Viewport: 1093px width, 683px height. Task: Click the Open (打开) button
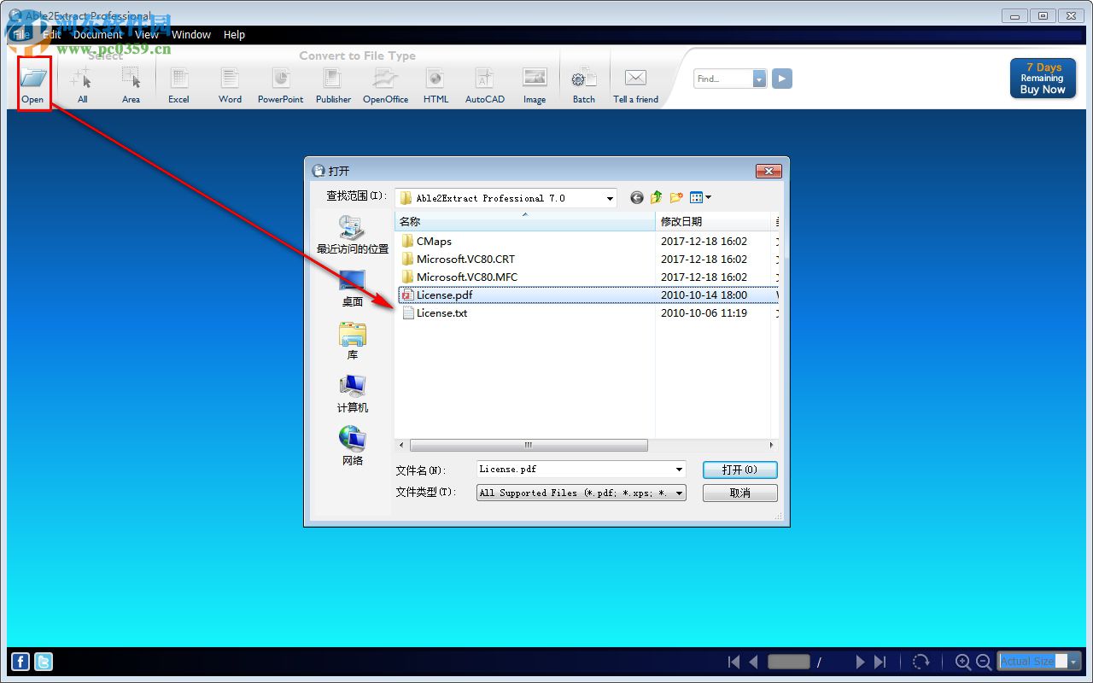pos(739,470)
